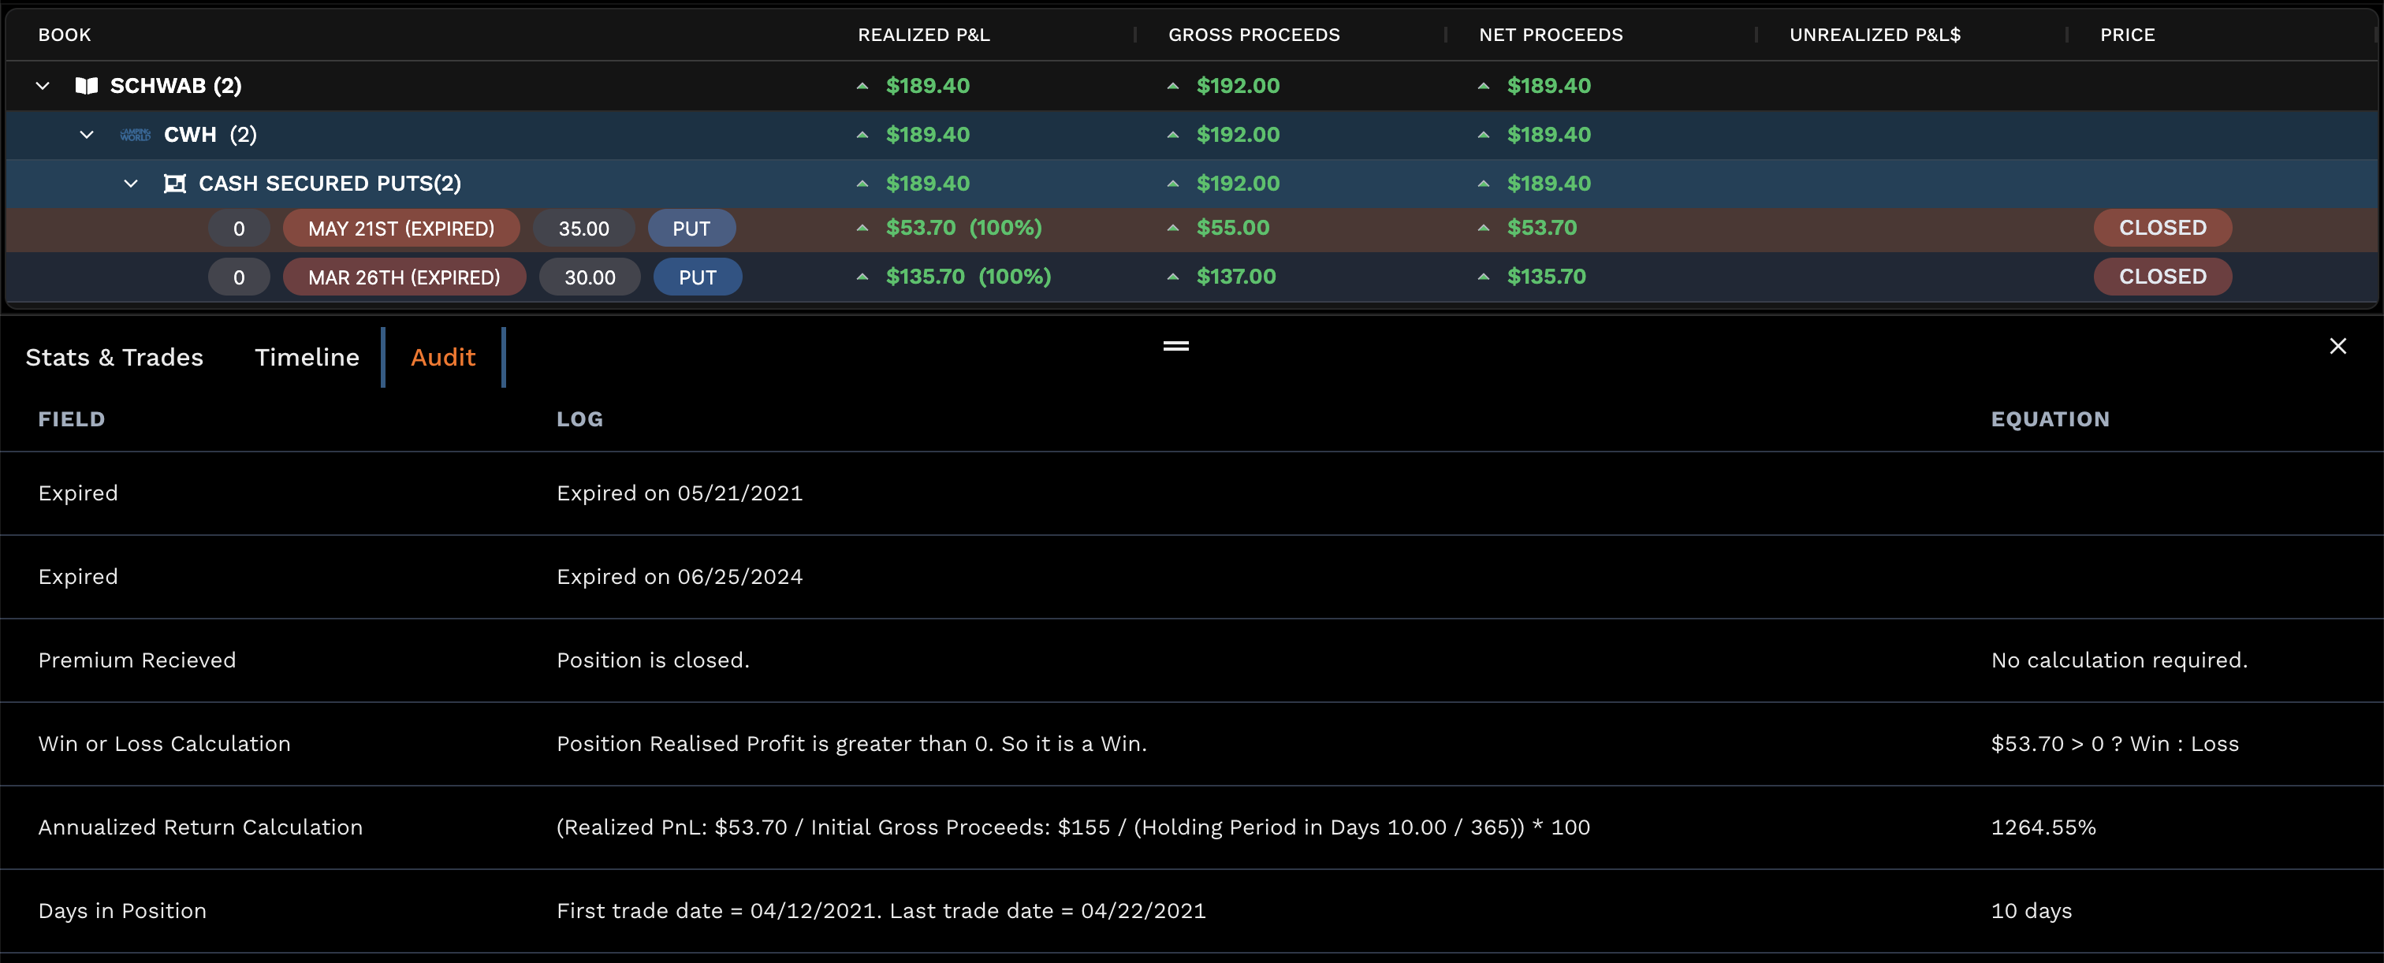Collapse the CWH (2) ticker row
This screenshot has width=2384, height=963.
(87, 135)
